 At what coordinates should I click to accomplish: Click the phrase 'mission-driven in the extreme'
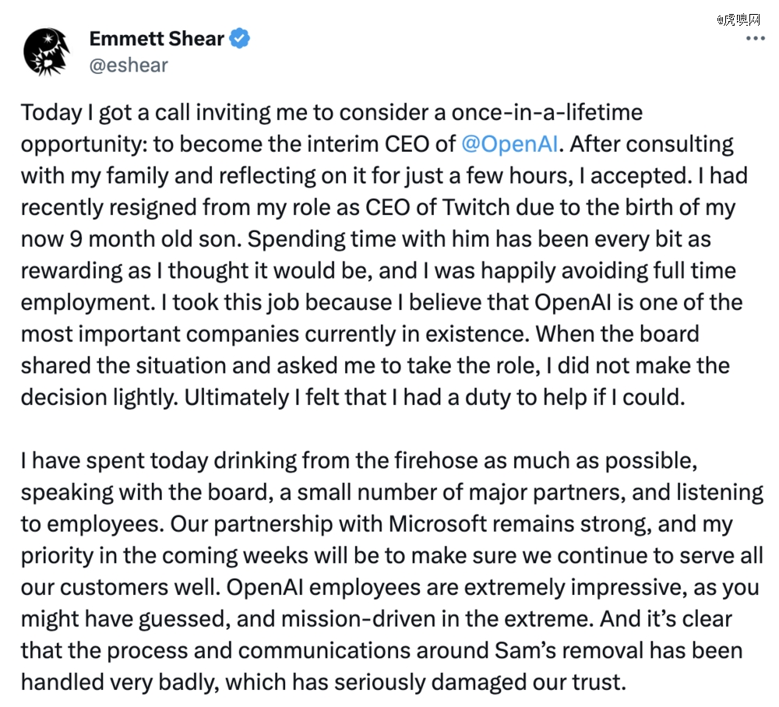click(x=438, y=618)
